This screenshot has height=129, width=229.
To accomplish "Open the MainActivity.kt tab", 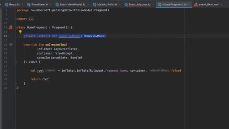I will (107, 5).
